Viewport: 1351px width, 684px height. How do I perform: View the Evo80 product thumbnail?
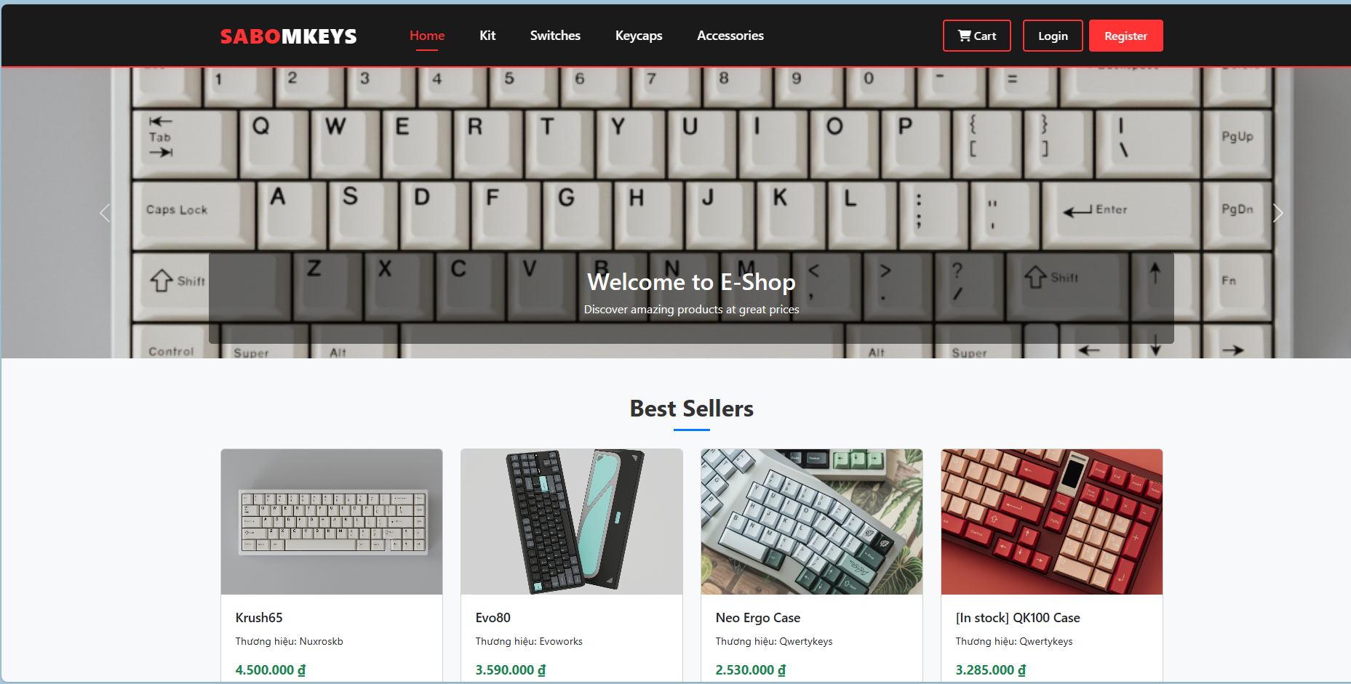coord(572,522)
